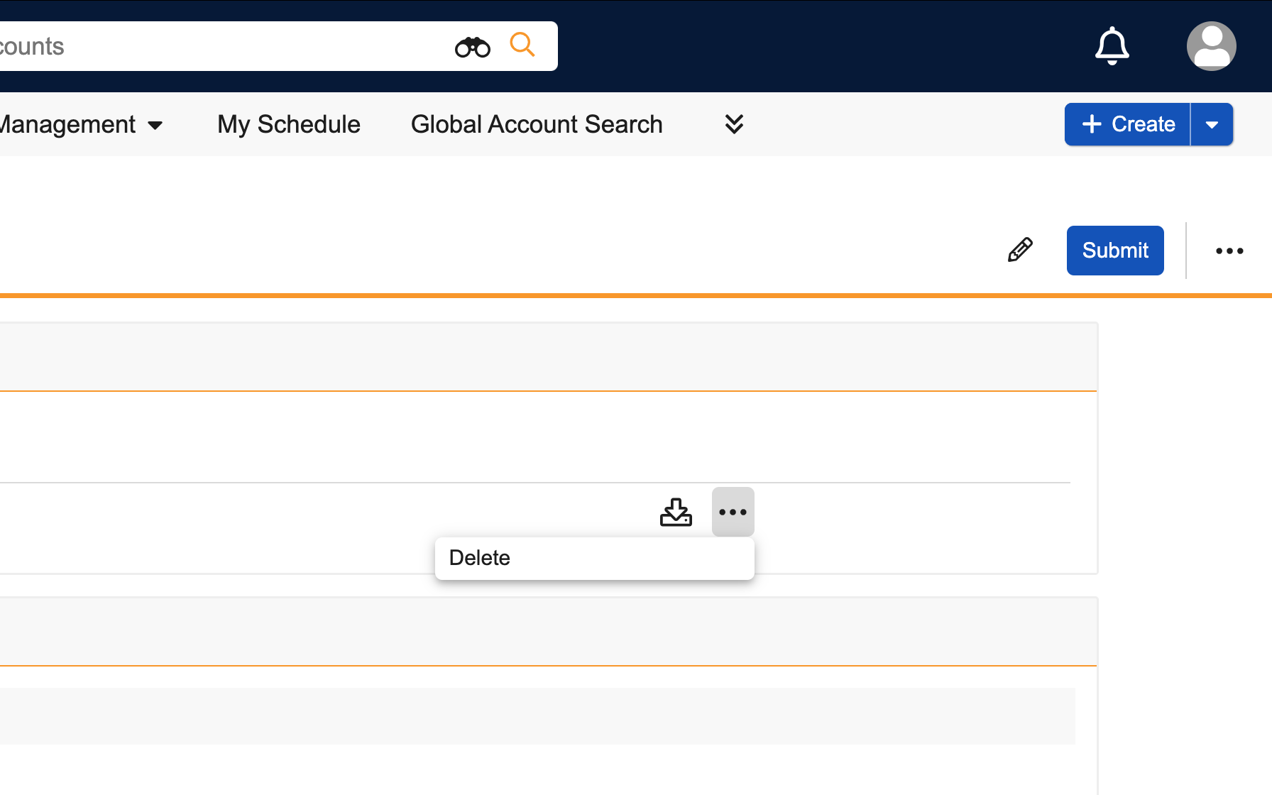1272x795 pixels.
Task: Open the Global Account Search tab
Action: click(537, 124)
